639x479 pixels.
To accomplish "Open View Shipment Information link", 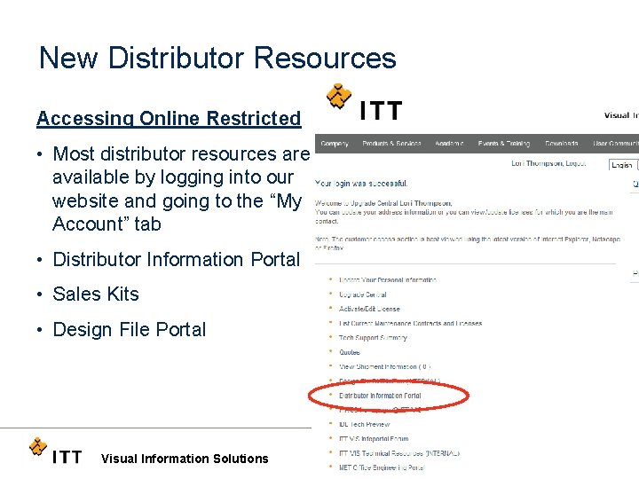I will tap(384, 366).
